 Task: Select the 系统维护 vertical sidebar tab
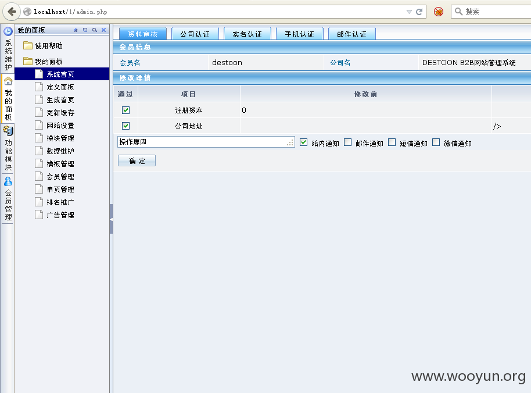tap(8, 55)
